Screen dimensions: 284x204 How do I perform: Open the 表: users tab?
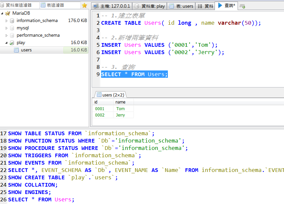click(x=181, y=6)
